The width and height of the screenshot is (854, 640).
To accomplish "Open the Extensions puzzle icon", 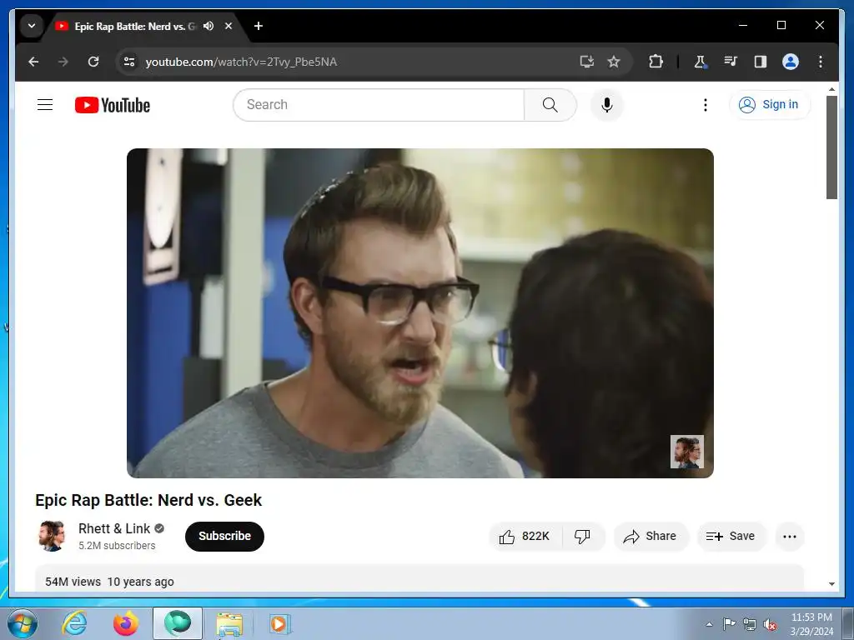I will (x=656, y=62).
